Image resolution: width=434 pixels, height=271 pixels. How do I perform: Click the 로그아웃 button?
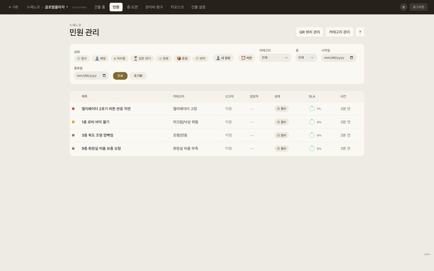[418, 7]
